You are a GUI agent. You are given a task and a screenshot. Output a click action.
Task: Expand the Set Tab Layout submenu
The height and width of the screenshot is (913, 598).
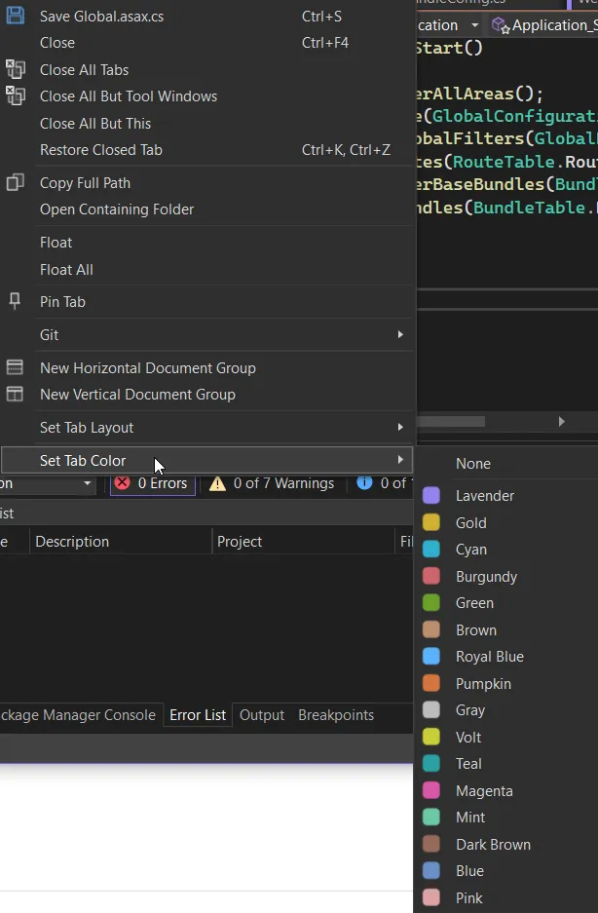coord(399,427)
